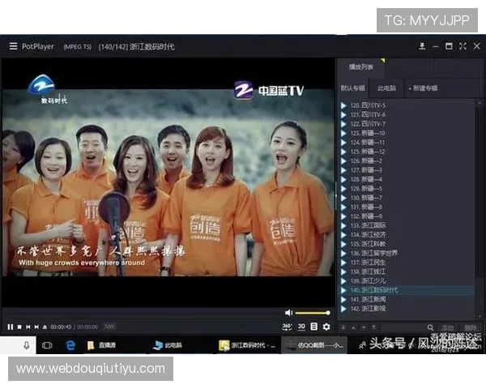Image resolution: width=486 pixels, height=389 pixels.
Task: Open the PotPlayer main menu hamburger icon
Action: [x=12, y=46]
